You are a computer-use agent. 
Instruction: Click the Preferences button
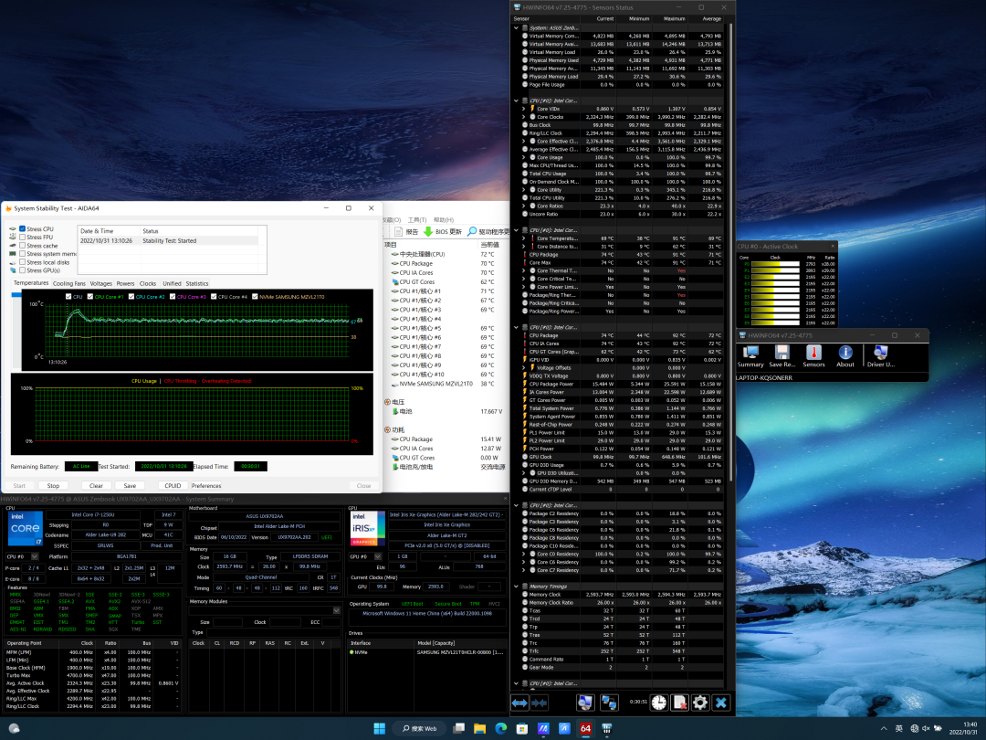pos(206,486)
